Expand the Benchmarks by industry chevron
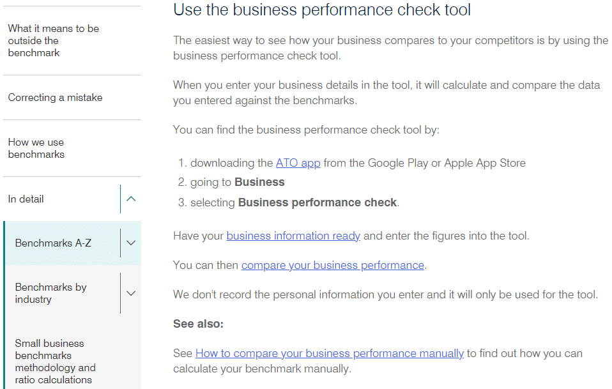This screenshot has width=612, height=389. [131, 293]
